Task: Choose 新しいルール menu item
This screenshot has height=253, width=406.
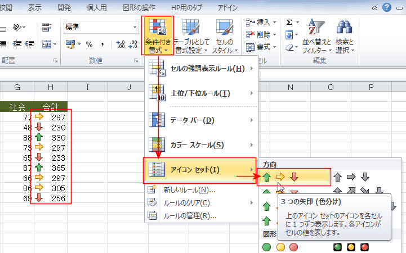Action: click(202, 190)
